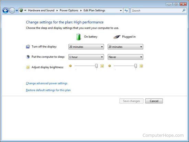Expand Plugged in sleep dropdown showing Never

125,57
